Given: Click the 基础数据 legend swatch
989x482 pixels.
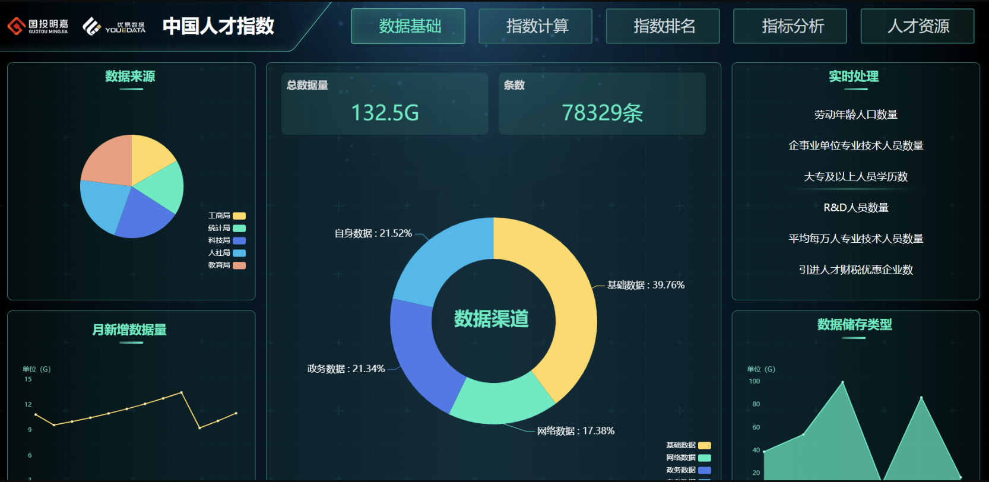Looking at the screenshot, I should [705, 446].
